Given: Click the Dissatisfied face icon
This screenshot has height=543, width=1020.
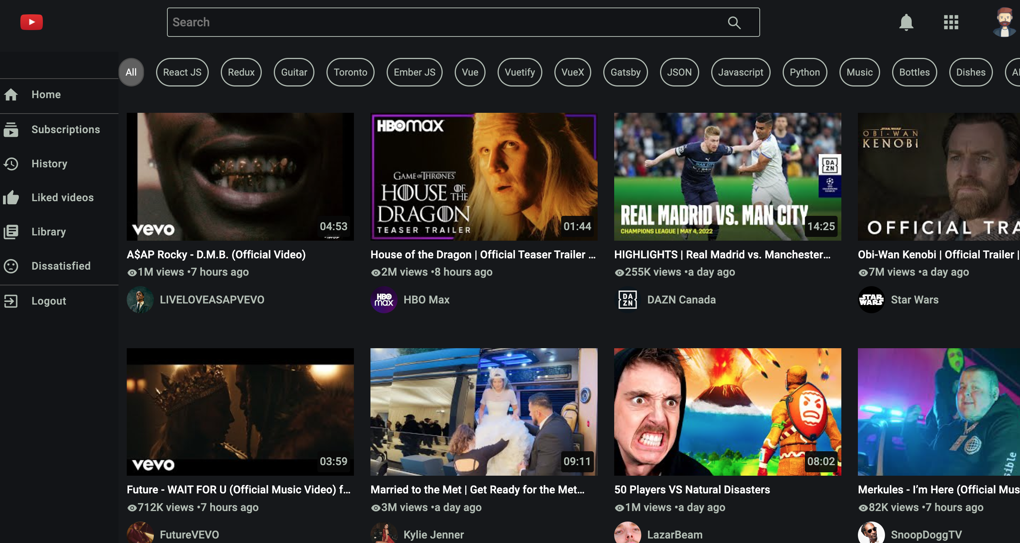Looking at the screenshot, I should tap(11, 266).
